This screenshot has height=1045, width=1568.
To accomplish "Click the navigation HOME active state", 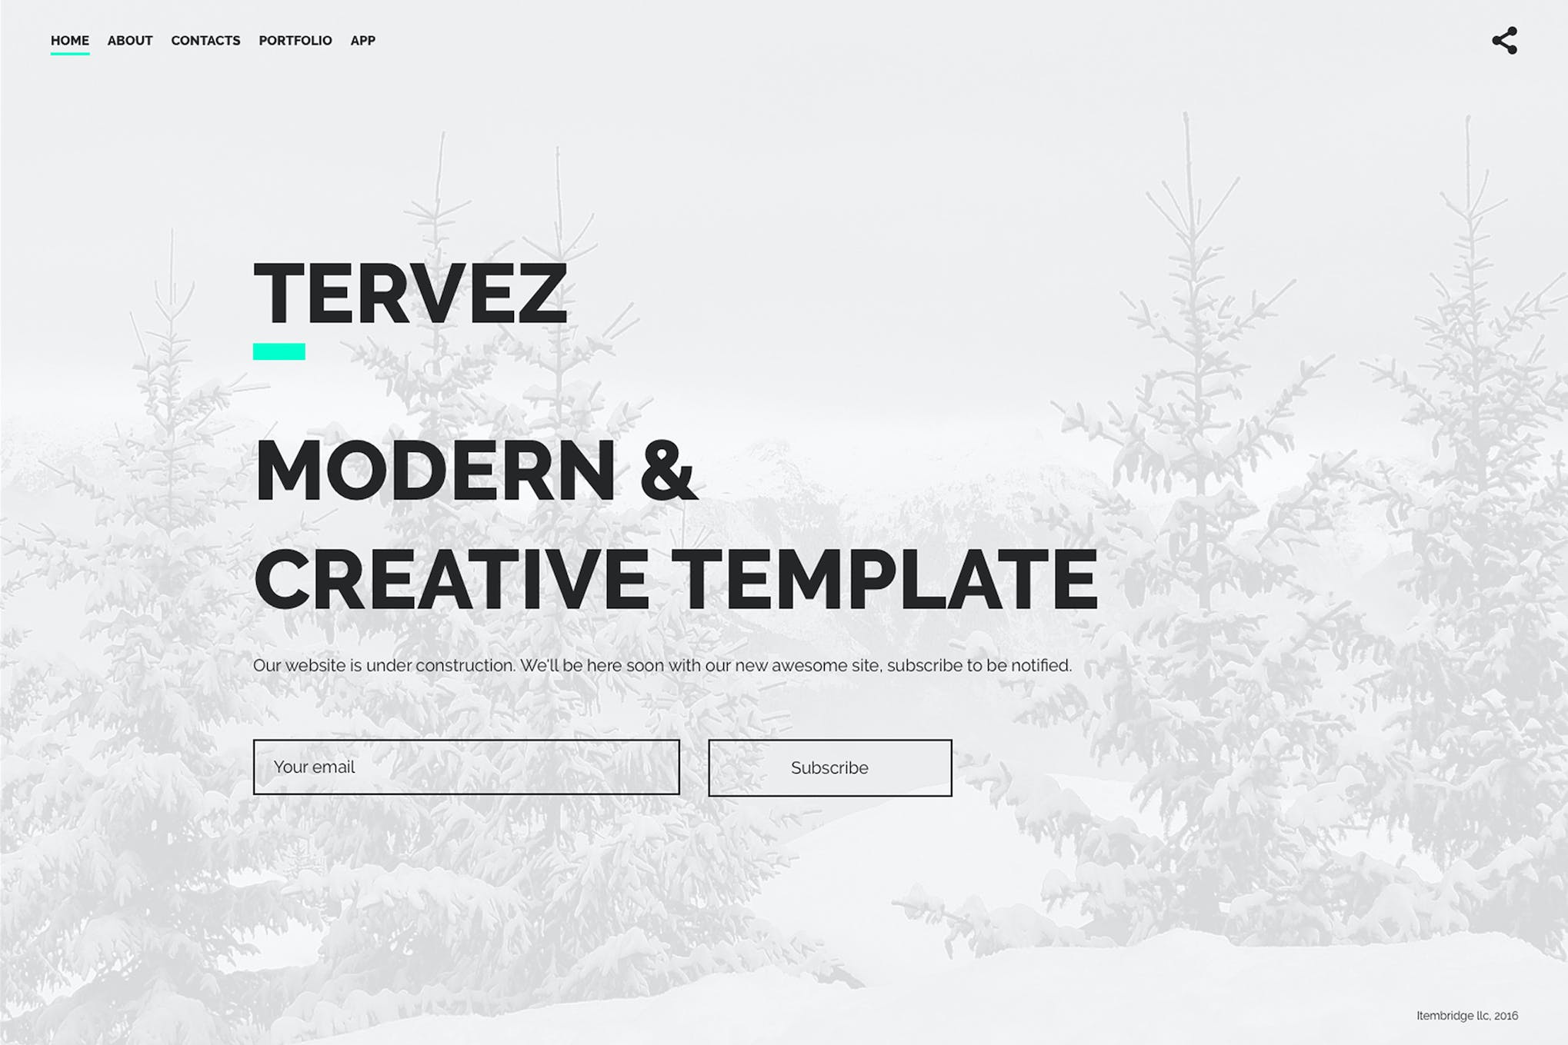I will pyautogui.click(x=68, y=40).
